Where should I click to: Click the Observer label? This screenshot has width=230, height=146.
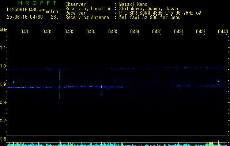coord(76,4)
